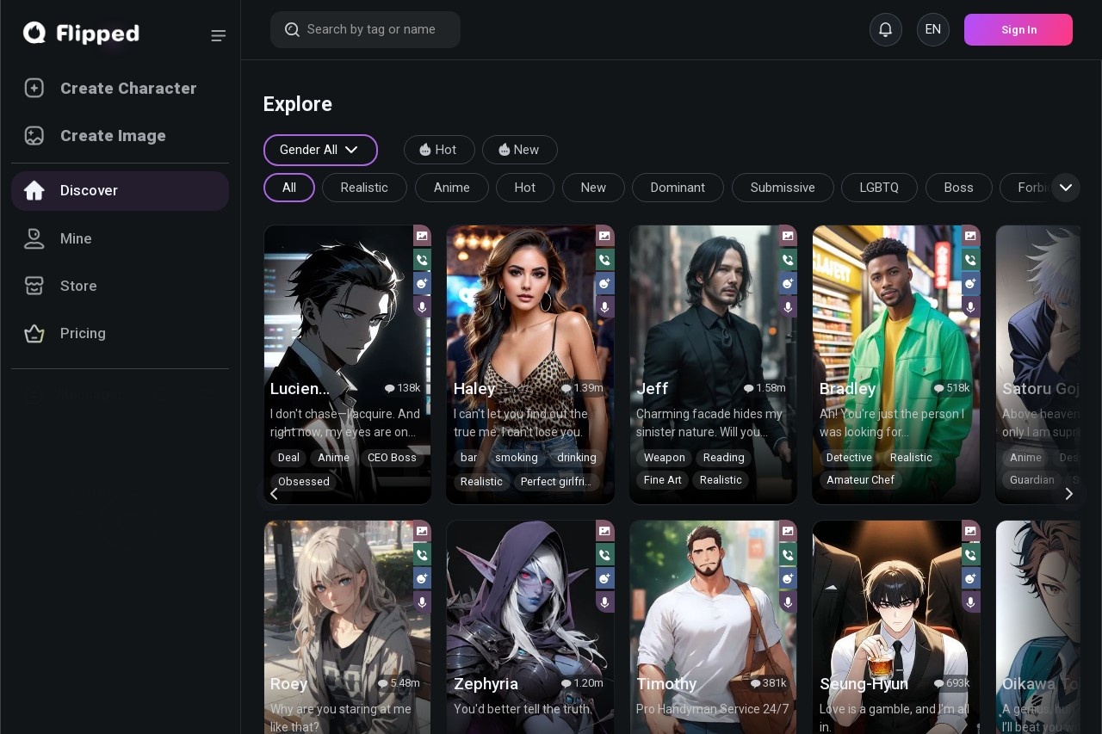Open Jeff's character card
Image resolution: width=1102 pixels, height=734 pixels.
(713, 364)
